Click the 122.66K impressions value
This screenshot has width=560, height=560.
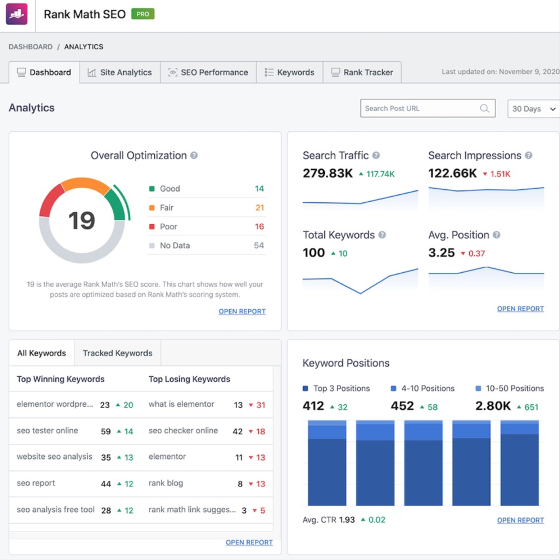click(x=452, y=173)
